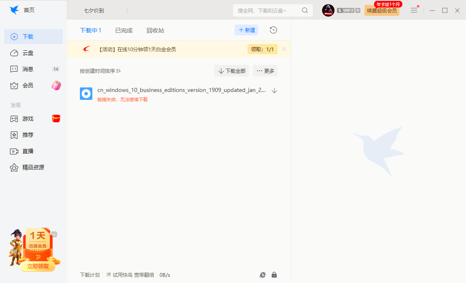Click 试用快鸟 宽带翻倍 in status bar

130,275
